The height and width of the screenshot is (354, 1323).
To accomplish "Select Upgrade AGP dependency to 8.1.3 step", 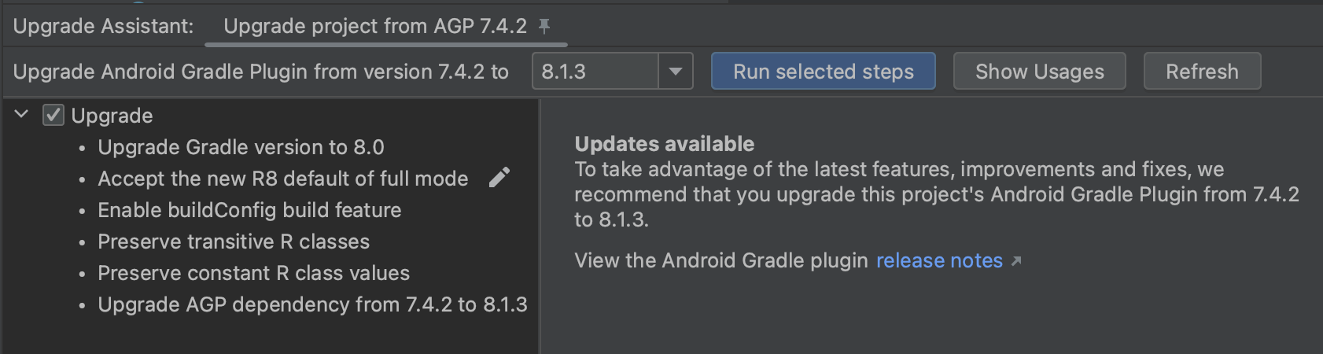I will click(x=312, y=304).
